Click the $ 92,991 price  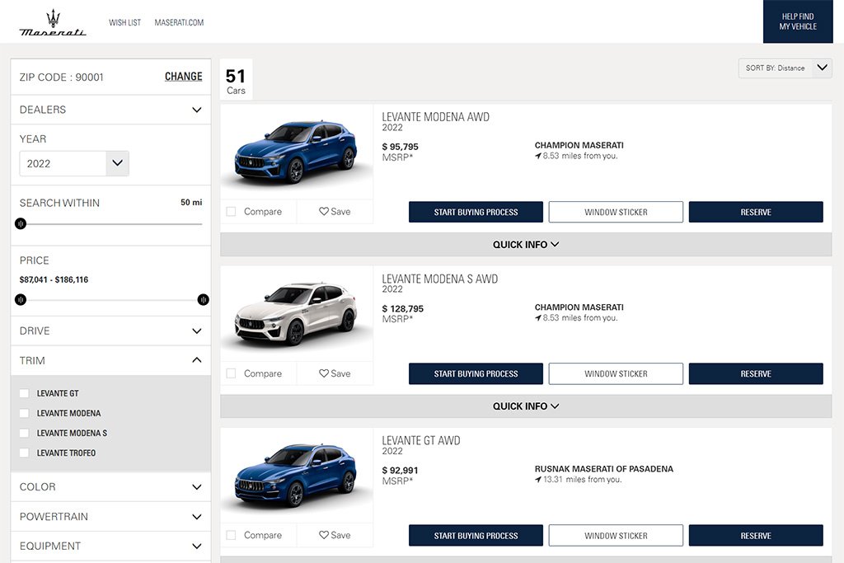click(400, 471)
